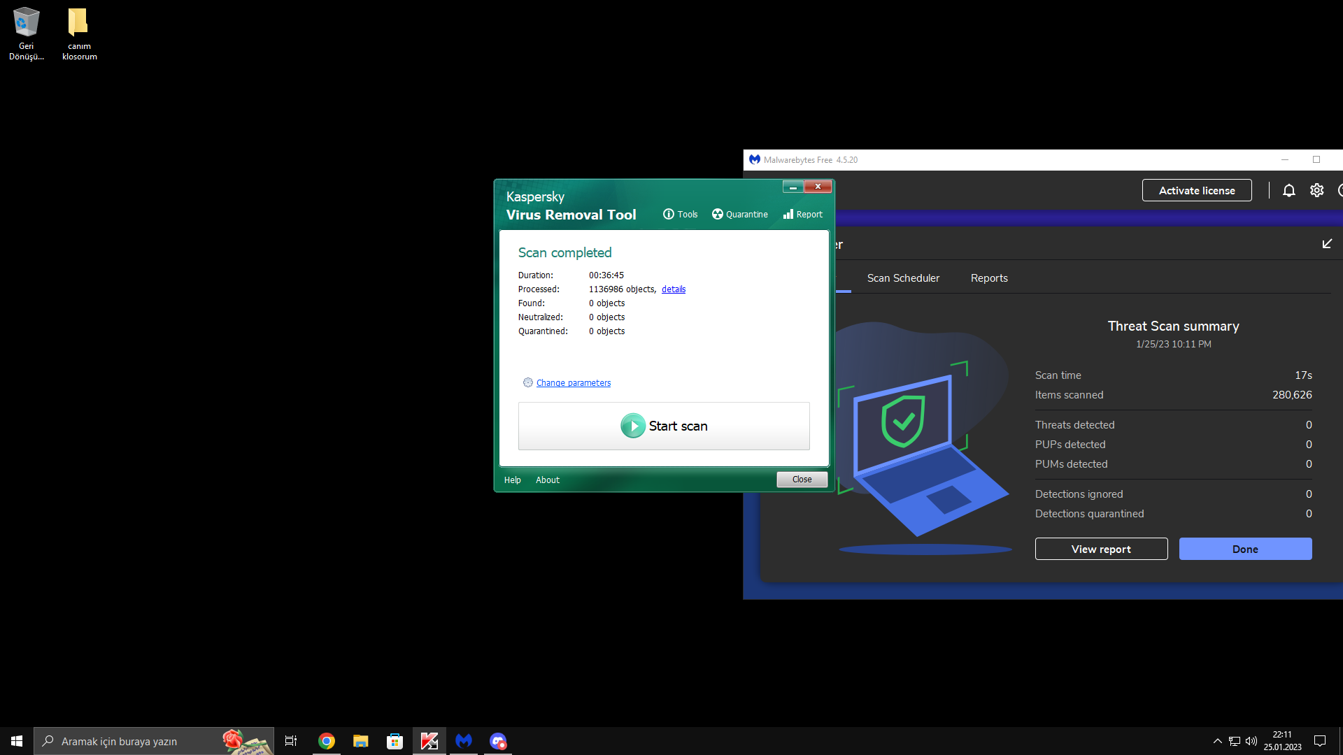Screen dimensions: 1343x755
Task: Click the View report button
Action: [x=1101, y=549]
